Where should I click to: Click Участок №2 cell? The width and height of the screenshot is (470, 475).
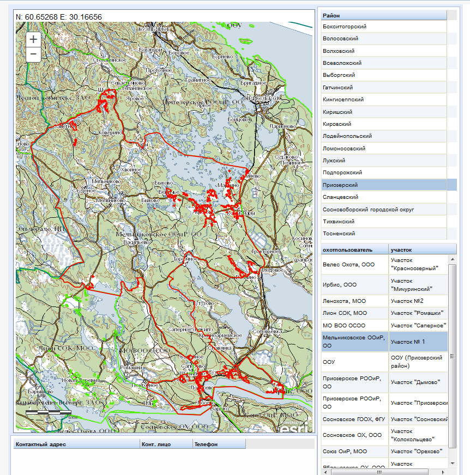click(x=418, y=301)
